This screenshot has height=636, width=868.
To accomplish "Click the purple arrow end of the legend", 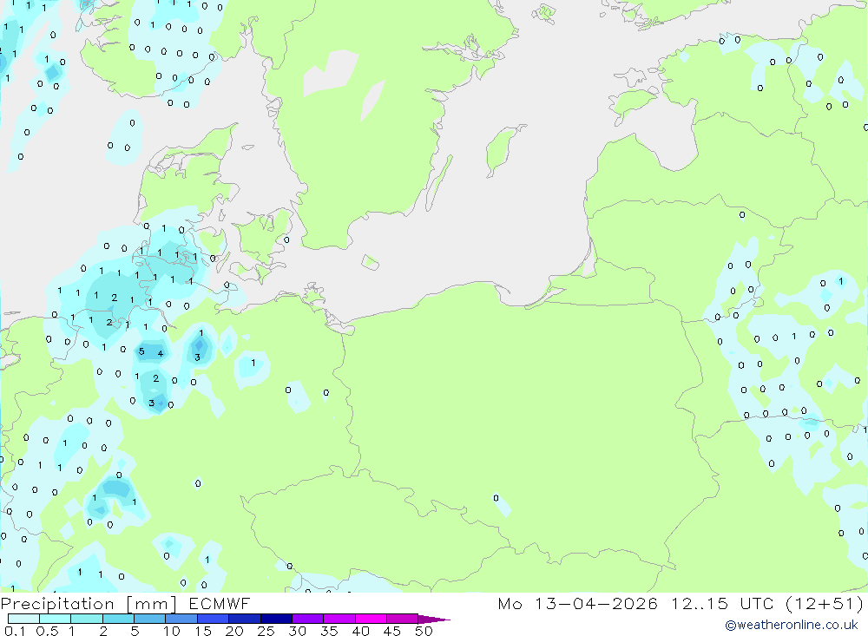I will coord(433,620).
